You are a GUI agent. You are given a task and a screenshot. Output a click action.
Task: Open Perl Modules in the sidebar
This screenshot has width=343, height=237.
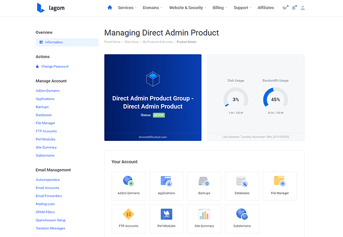click(x=46, y=139)
